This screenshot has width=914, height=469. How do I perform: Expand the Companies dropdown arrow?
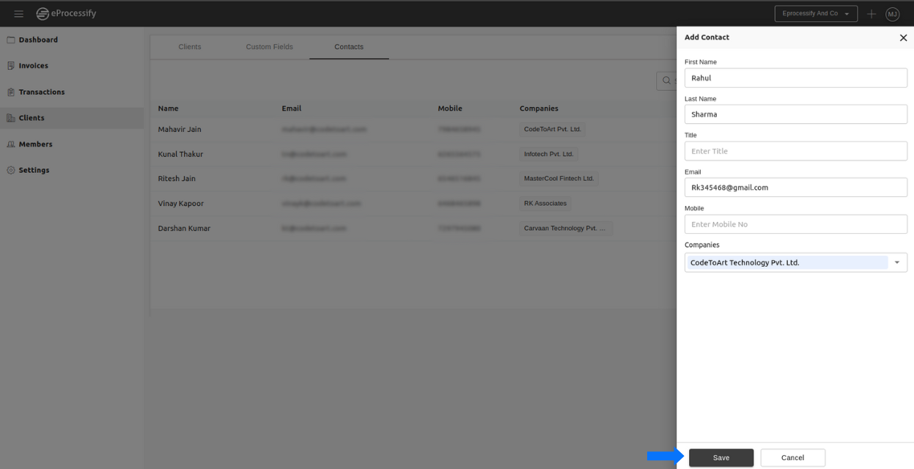(x=896, y=262)
